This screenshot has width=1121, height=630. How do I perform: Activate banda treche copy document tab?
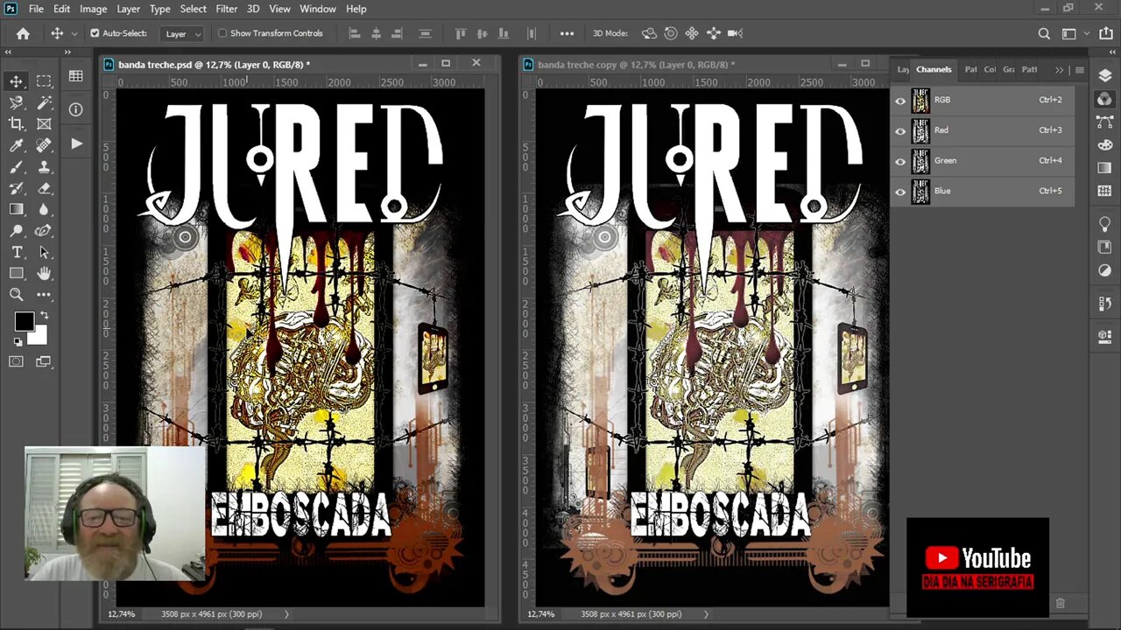click(636, 64)
